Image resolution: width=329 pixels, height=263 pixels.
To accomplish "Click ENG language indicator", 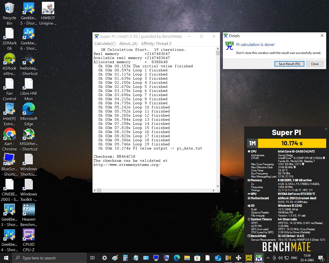I will tap(294, 258).
